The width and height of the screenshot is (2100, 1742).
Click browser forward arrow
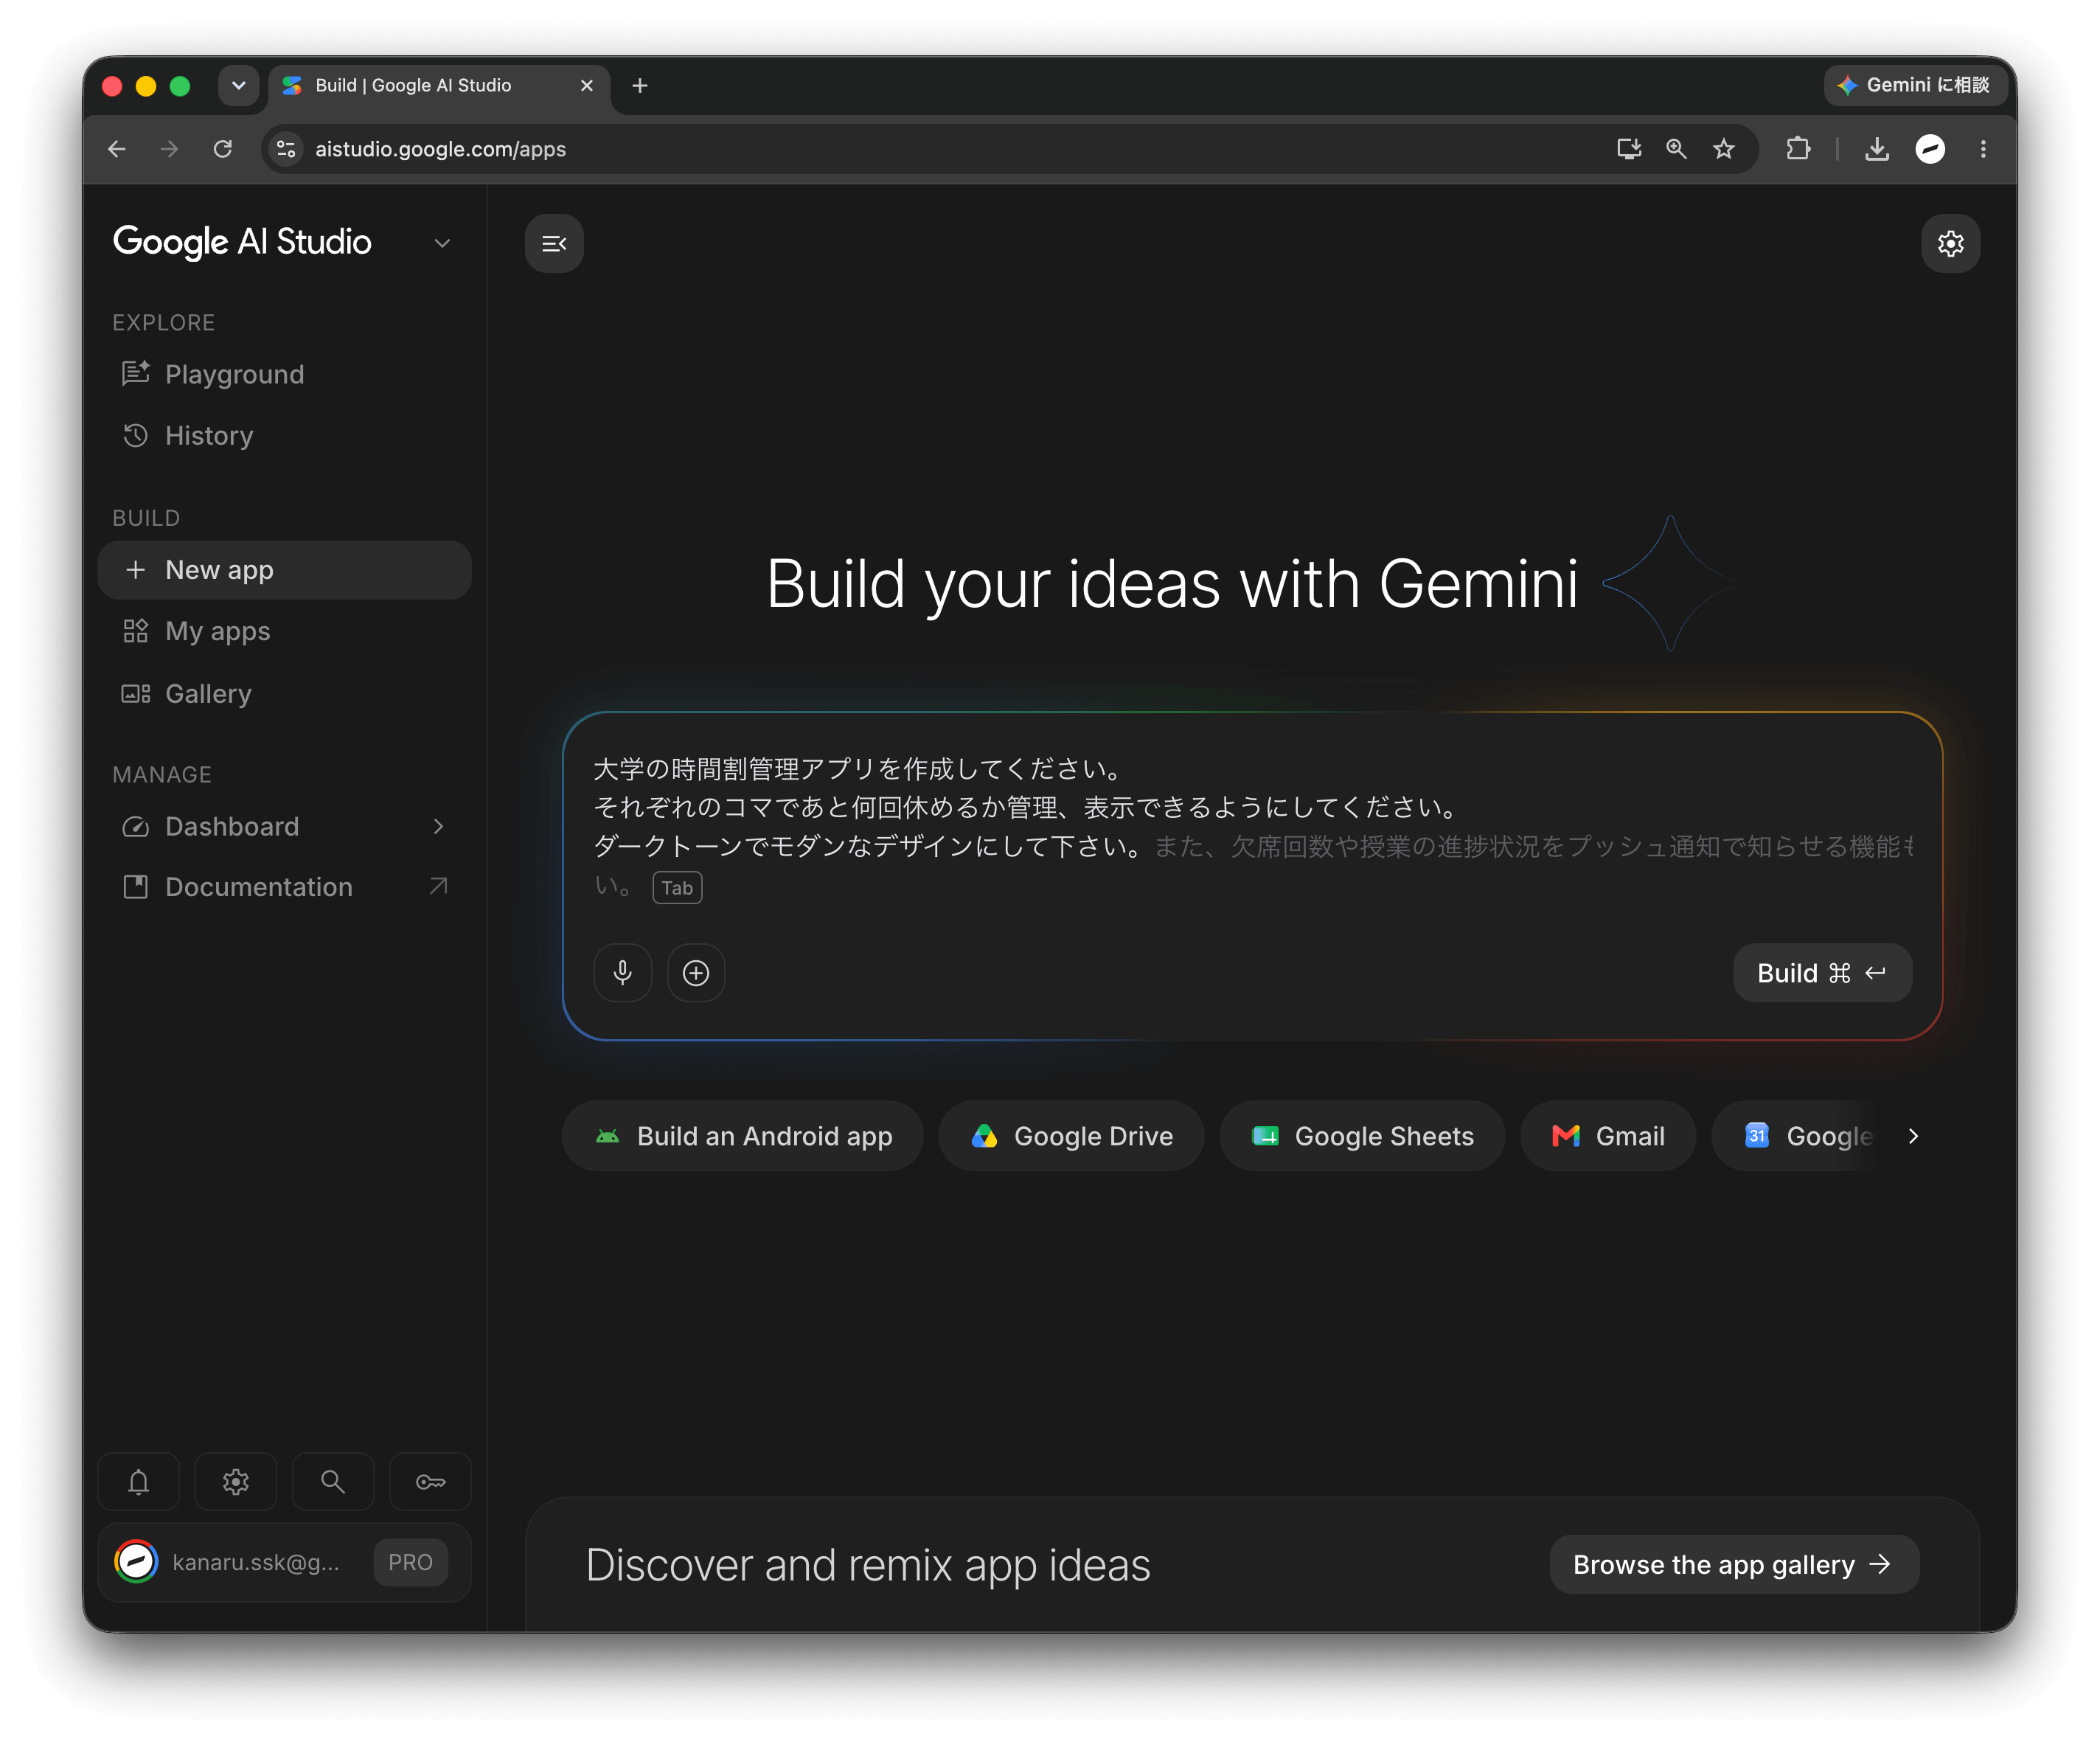(x=170, y=149)
